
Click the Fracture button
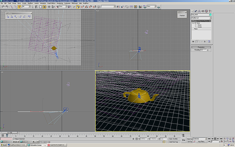(182, 16)
